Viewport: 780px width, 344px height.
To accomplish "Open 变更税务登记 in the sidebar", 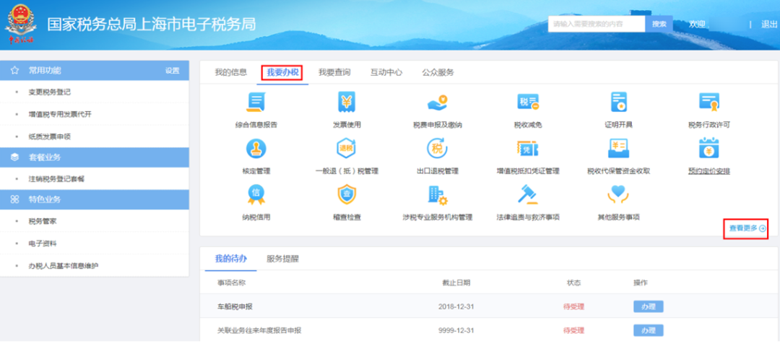I will coord(49,92).
